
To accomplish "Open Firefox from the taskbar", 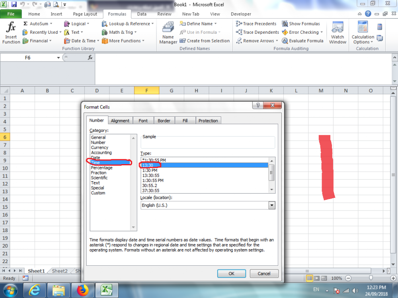I will [x=82, y=290].
